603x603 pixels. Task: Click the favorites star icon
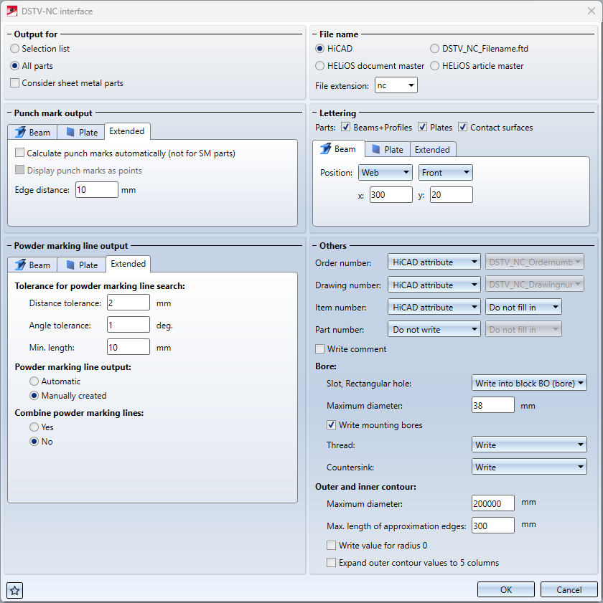pyautogui.click(x=14, y=590)
